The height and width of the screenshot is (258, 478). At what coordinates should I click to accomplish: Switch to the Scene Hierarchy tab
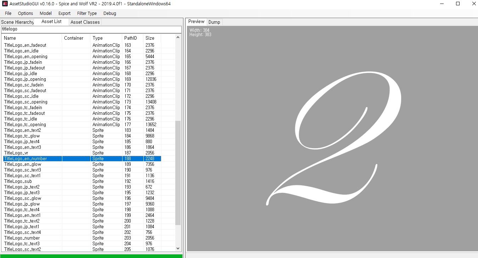coord(17,22)
